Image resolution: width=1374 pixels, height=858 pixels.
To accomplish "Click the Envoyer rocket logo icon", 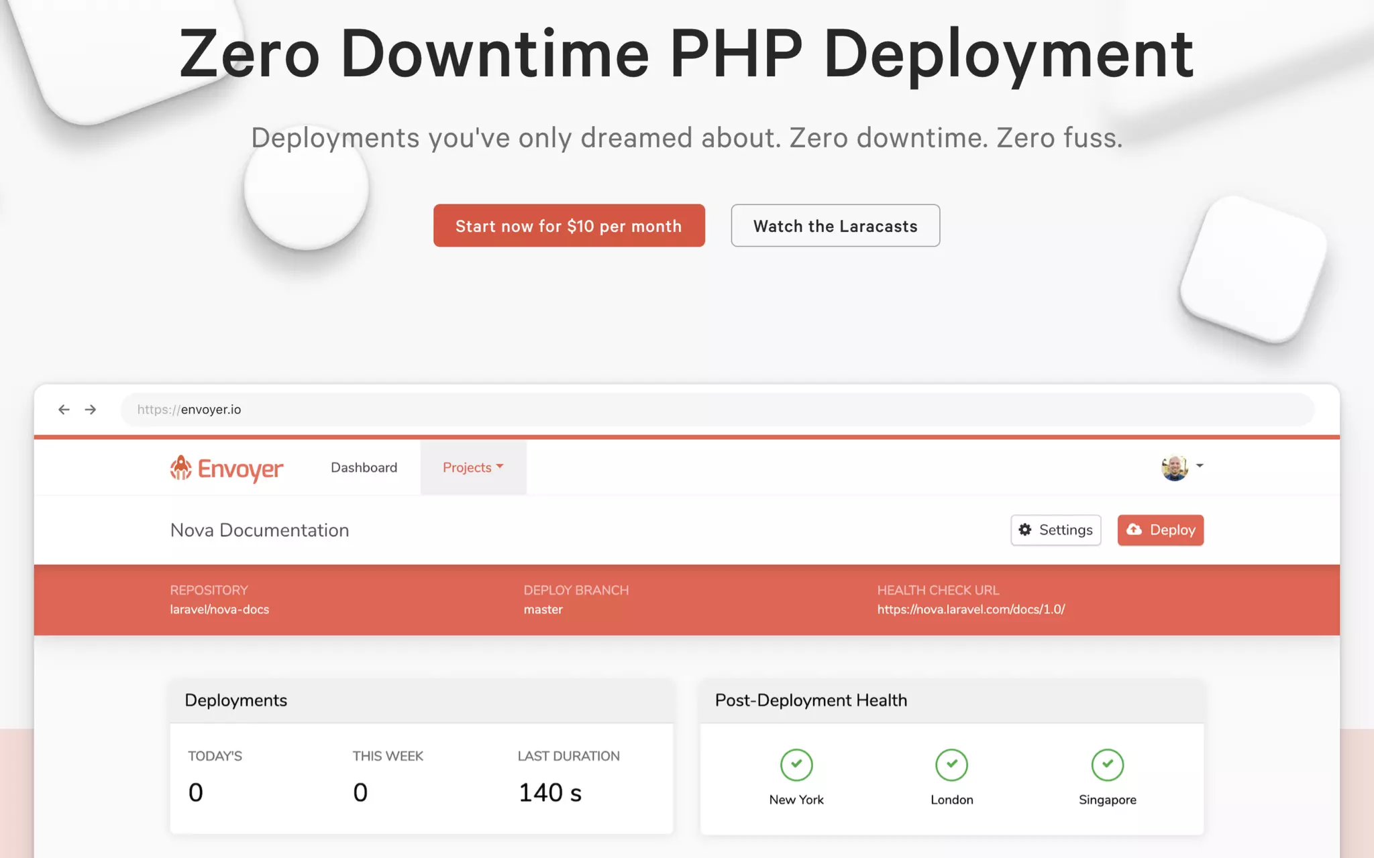I will 180,468.
